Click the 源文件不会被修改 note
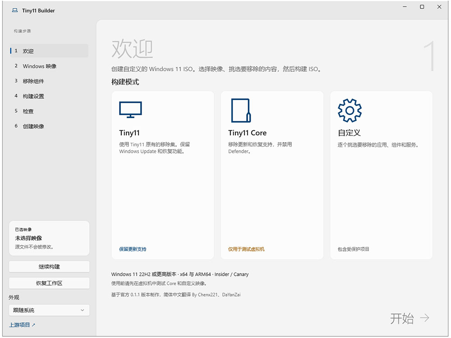 click(34, 247)
